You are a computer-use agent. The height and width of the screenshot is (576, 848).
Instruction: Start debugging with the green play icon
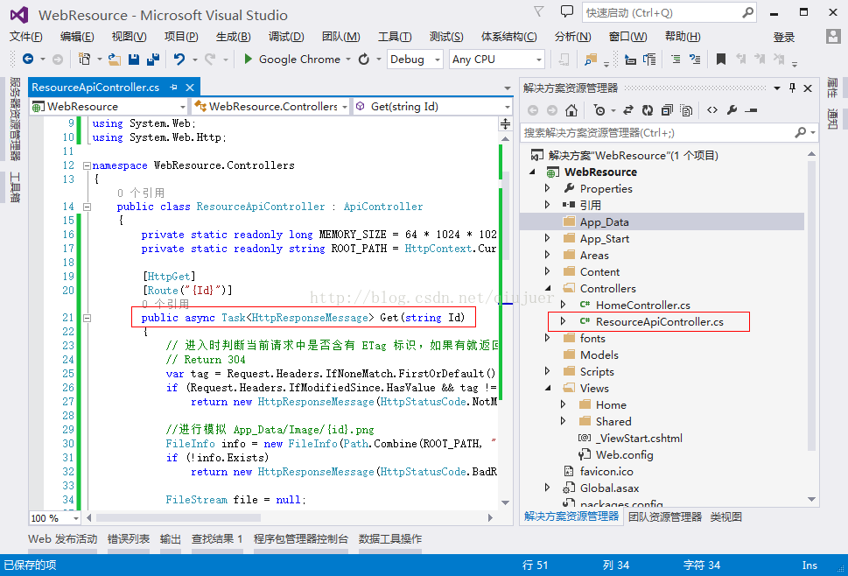tap(249, 59)
